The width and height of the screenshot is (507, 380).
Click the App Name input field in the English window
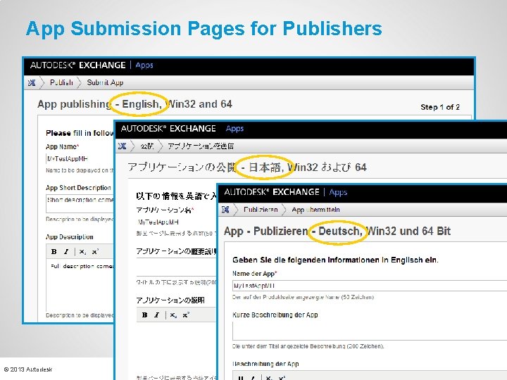[x=80, y=158]
